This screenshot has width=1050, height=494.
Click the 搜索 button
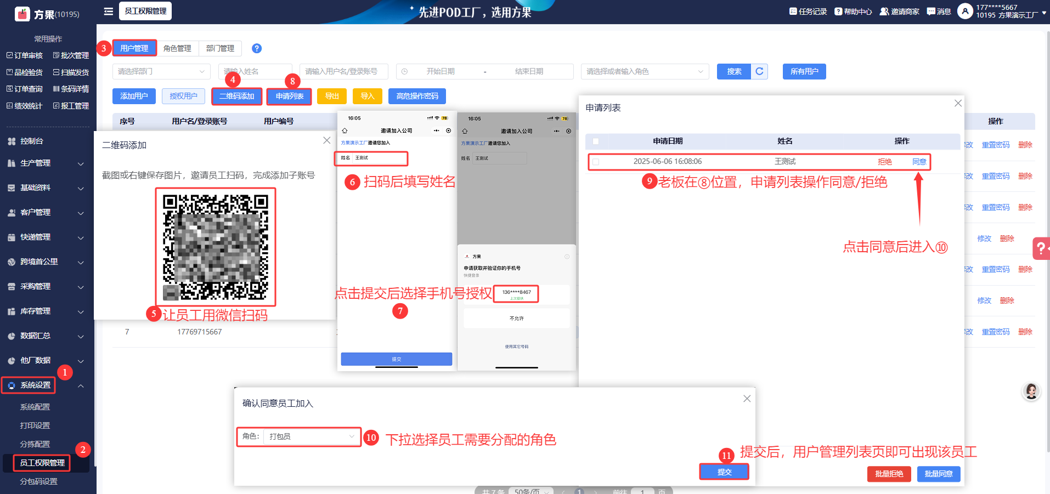[734, 71]
